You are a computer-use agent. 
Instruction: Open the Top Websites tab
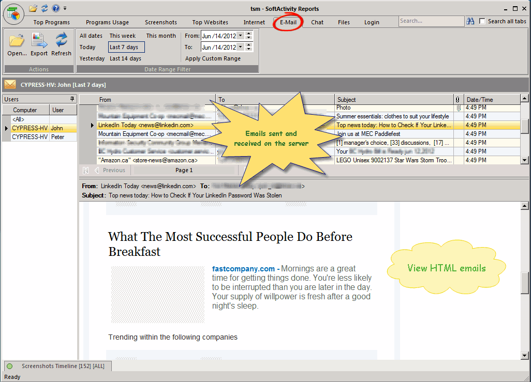click(x=210, y=22)
